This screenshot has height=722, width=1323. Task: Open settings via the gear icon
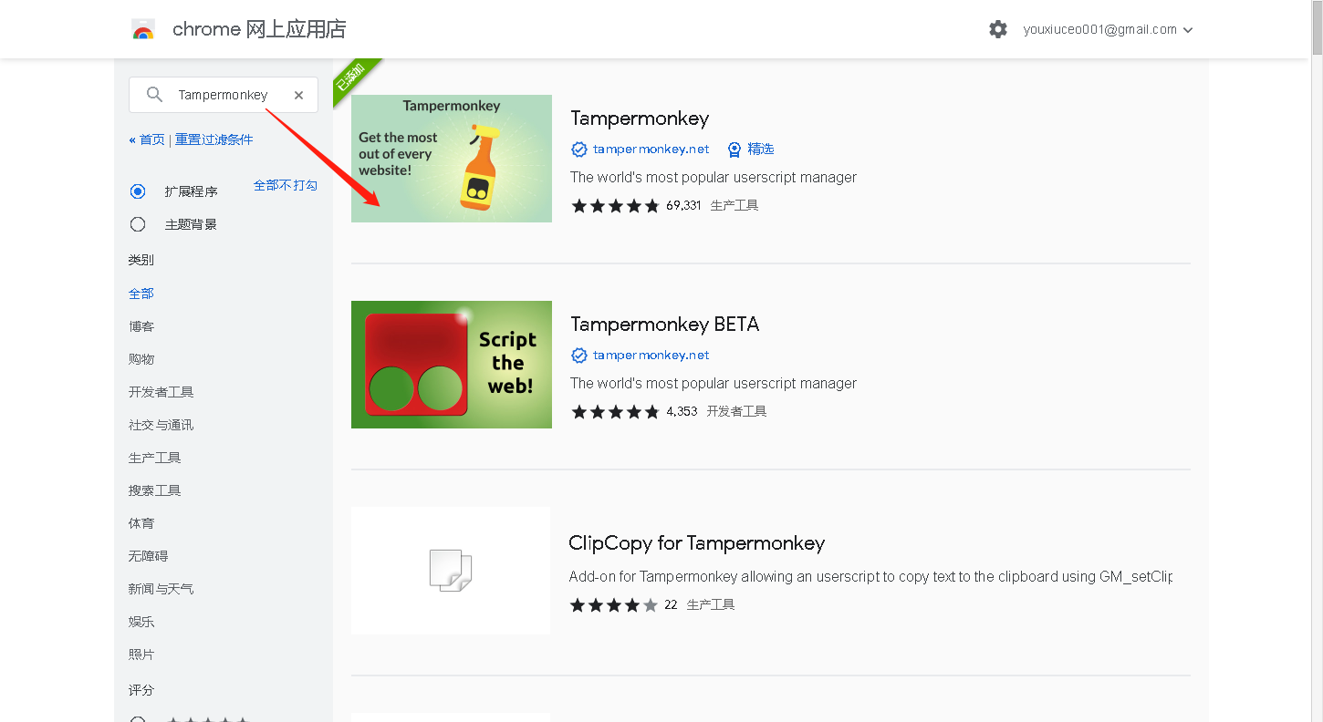[998, 29]
